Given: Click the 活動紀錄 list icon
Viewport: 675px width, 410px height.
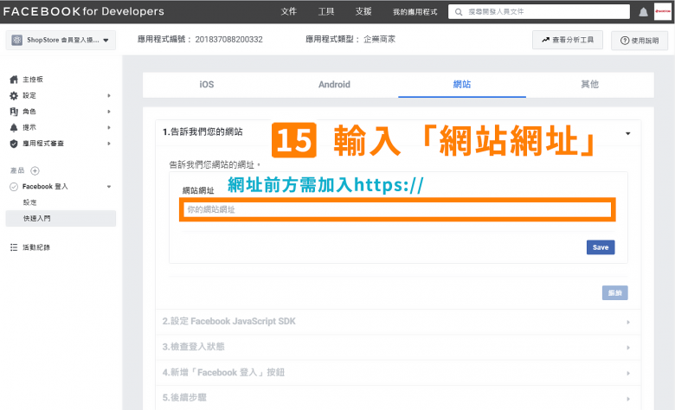Looking at the screenshot, I should [14, 247].
